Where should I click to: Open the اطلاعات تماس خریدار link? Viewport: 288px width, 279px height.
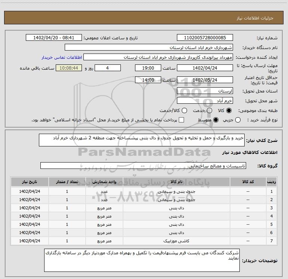coord(62,57)
